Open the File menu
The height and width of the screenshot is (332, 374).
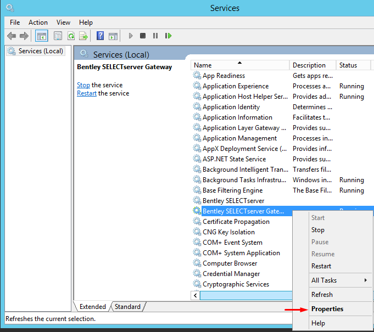click(x=15, y=22)
